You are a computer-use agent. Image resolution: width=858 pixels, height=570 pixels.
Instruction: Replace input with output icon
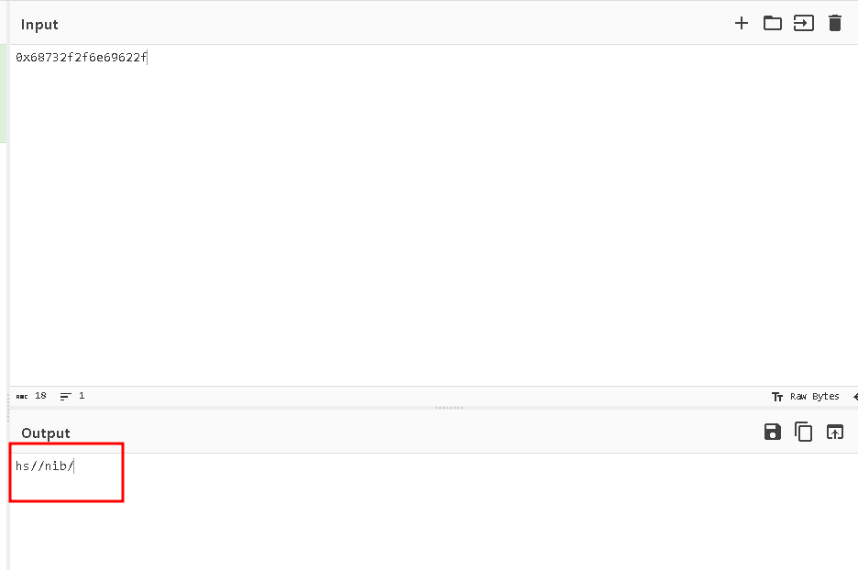[x=835, y=433]
